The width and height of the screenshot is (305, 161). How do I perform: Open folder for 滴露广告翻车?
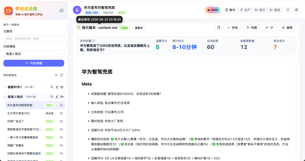coord(62,146)
